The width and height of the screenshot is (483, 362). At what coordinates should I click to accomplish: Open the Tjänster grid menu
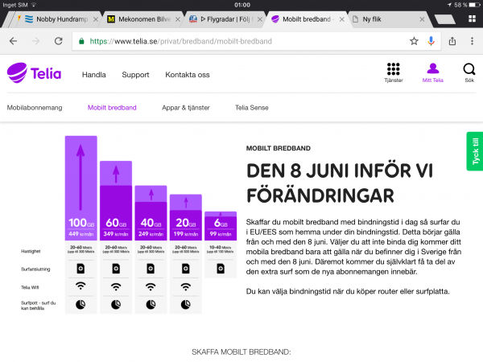[393, 70]
